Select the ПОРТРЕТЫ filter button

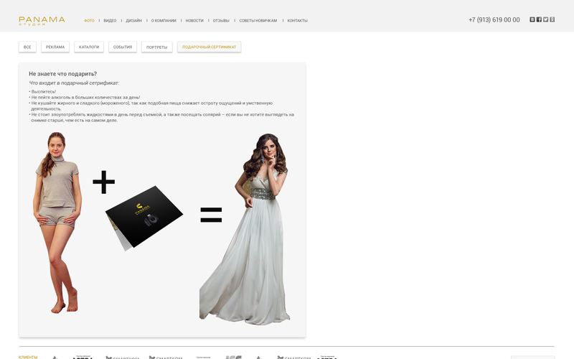tap(156, 47)
